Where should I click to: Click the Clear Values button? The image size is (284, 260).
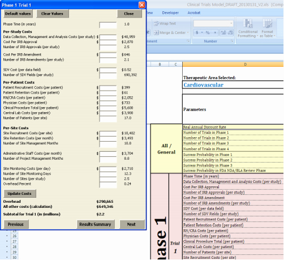coord(52,14)
